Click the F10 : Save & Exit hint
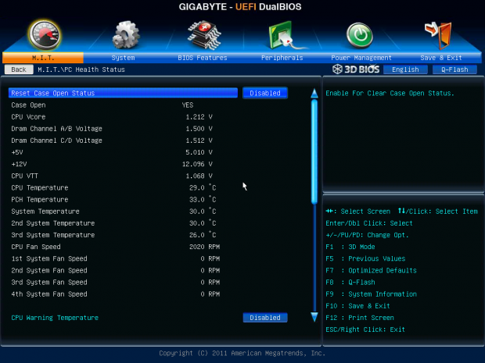 (357, 306)
